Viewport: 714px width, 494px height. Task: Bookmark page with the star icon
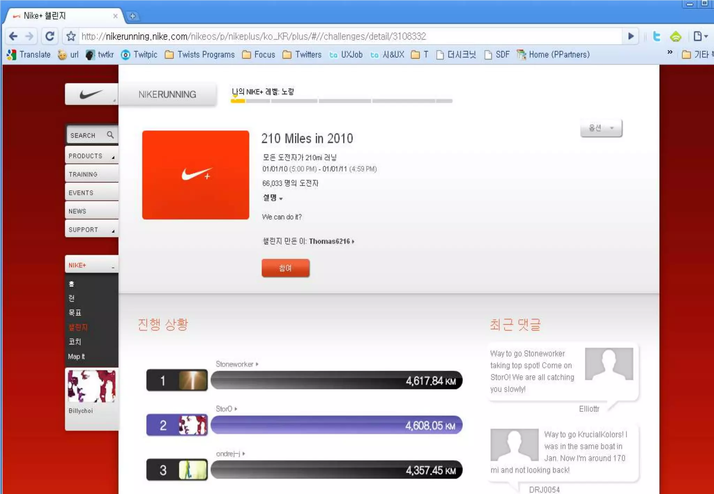tap(71, 36)
